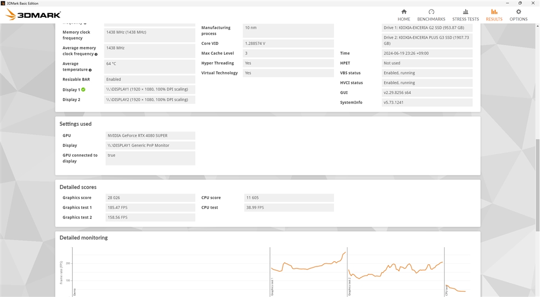Image resolution: width=540 pixels, height=297 pixels.
Task: Click the Options gear icon
Action: [x=518, y=12]
